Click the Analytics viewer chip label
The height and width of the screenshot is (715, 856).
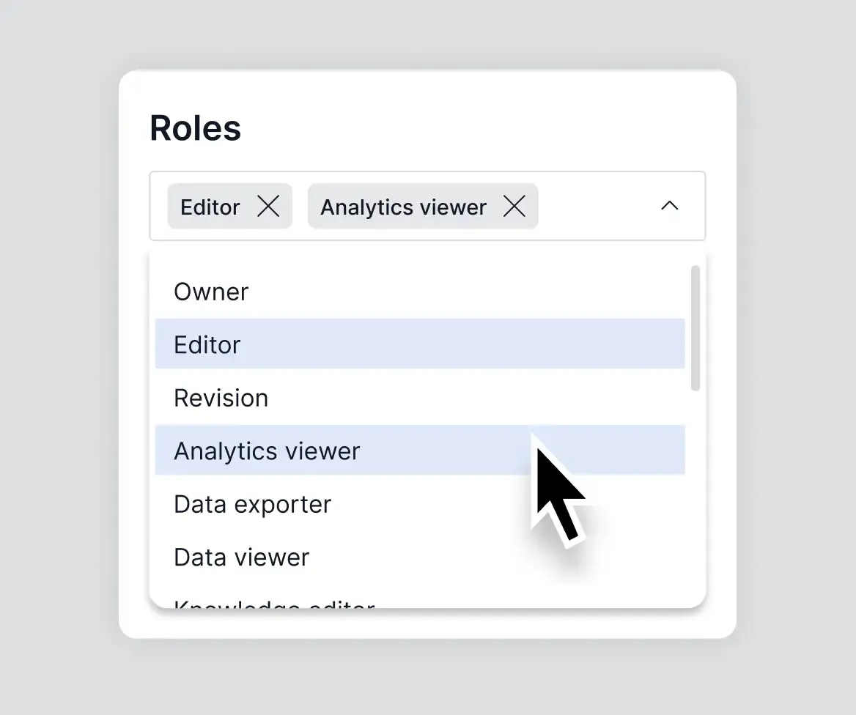(x=403, y=207)
